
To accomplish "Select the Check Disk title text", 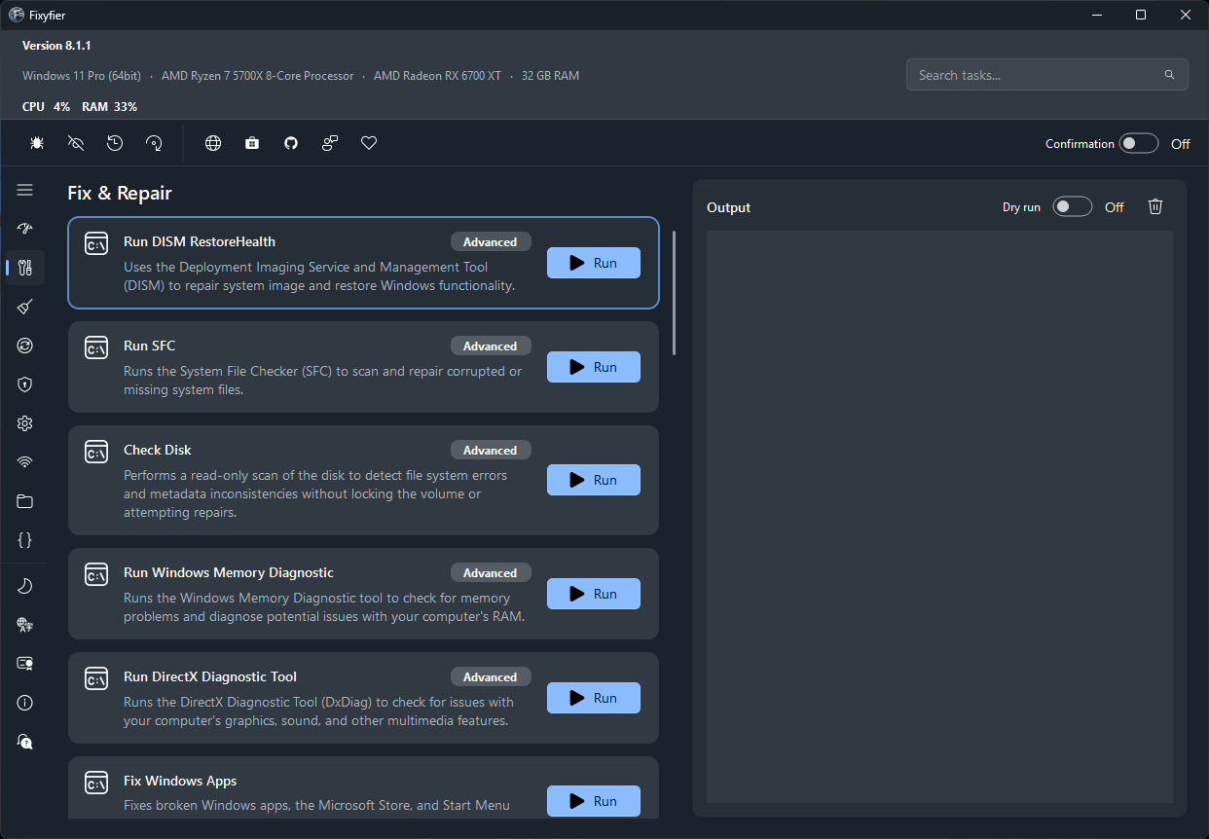I will (158, 450).
